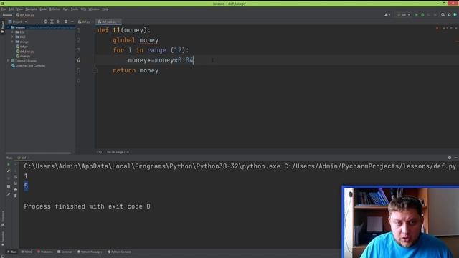The height and width of the screenshot is (258, 459).
Task: Click the print icon in Run panel
Action: (x=16, y=189)
